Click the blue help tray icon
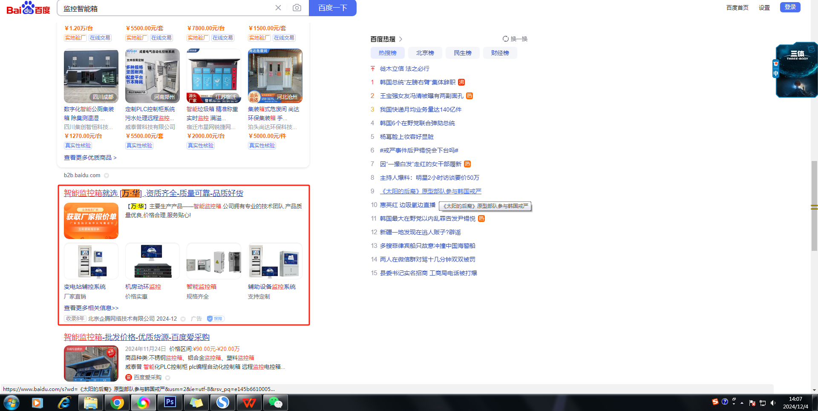This screenshot has width=818, height=411. (x=725, y=402)
